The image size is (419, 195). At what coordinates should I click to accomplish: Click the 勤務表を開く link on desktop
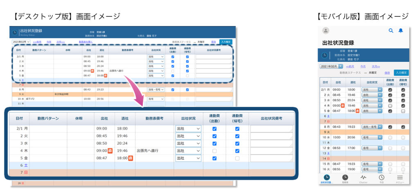[86, 42]
